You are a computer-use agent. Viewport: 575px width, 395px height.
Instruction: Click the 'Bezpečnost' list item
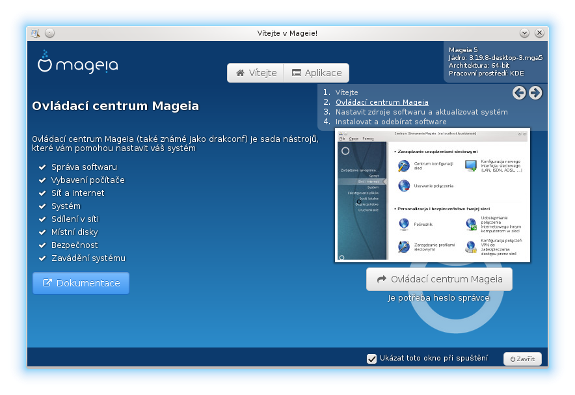point(75,245)
